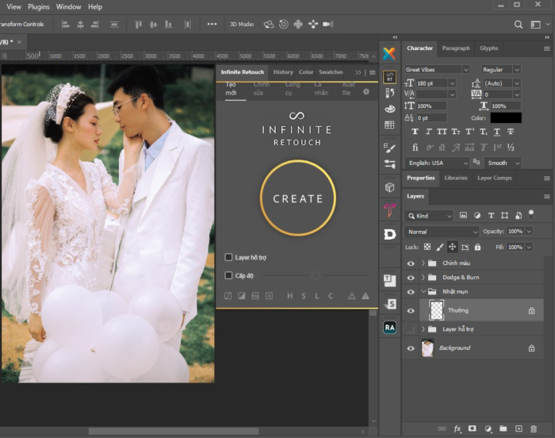This screenshot has width=555, height=438.
Task: Enable the Cấp độ checkbox
Action: (228, 275)
